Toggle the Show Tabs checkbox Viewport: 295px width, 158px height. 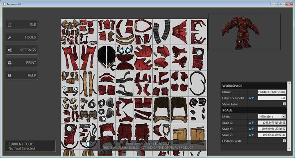click(284, 104)
